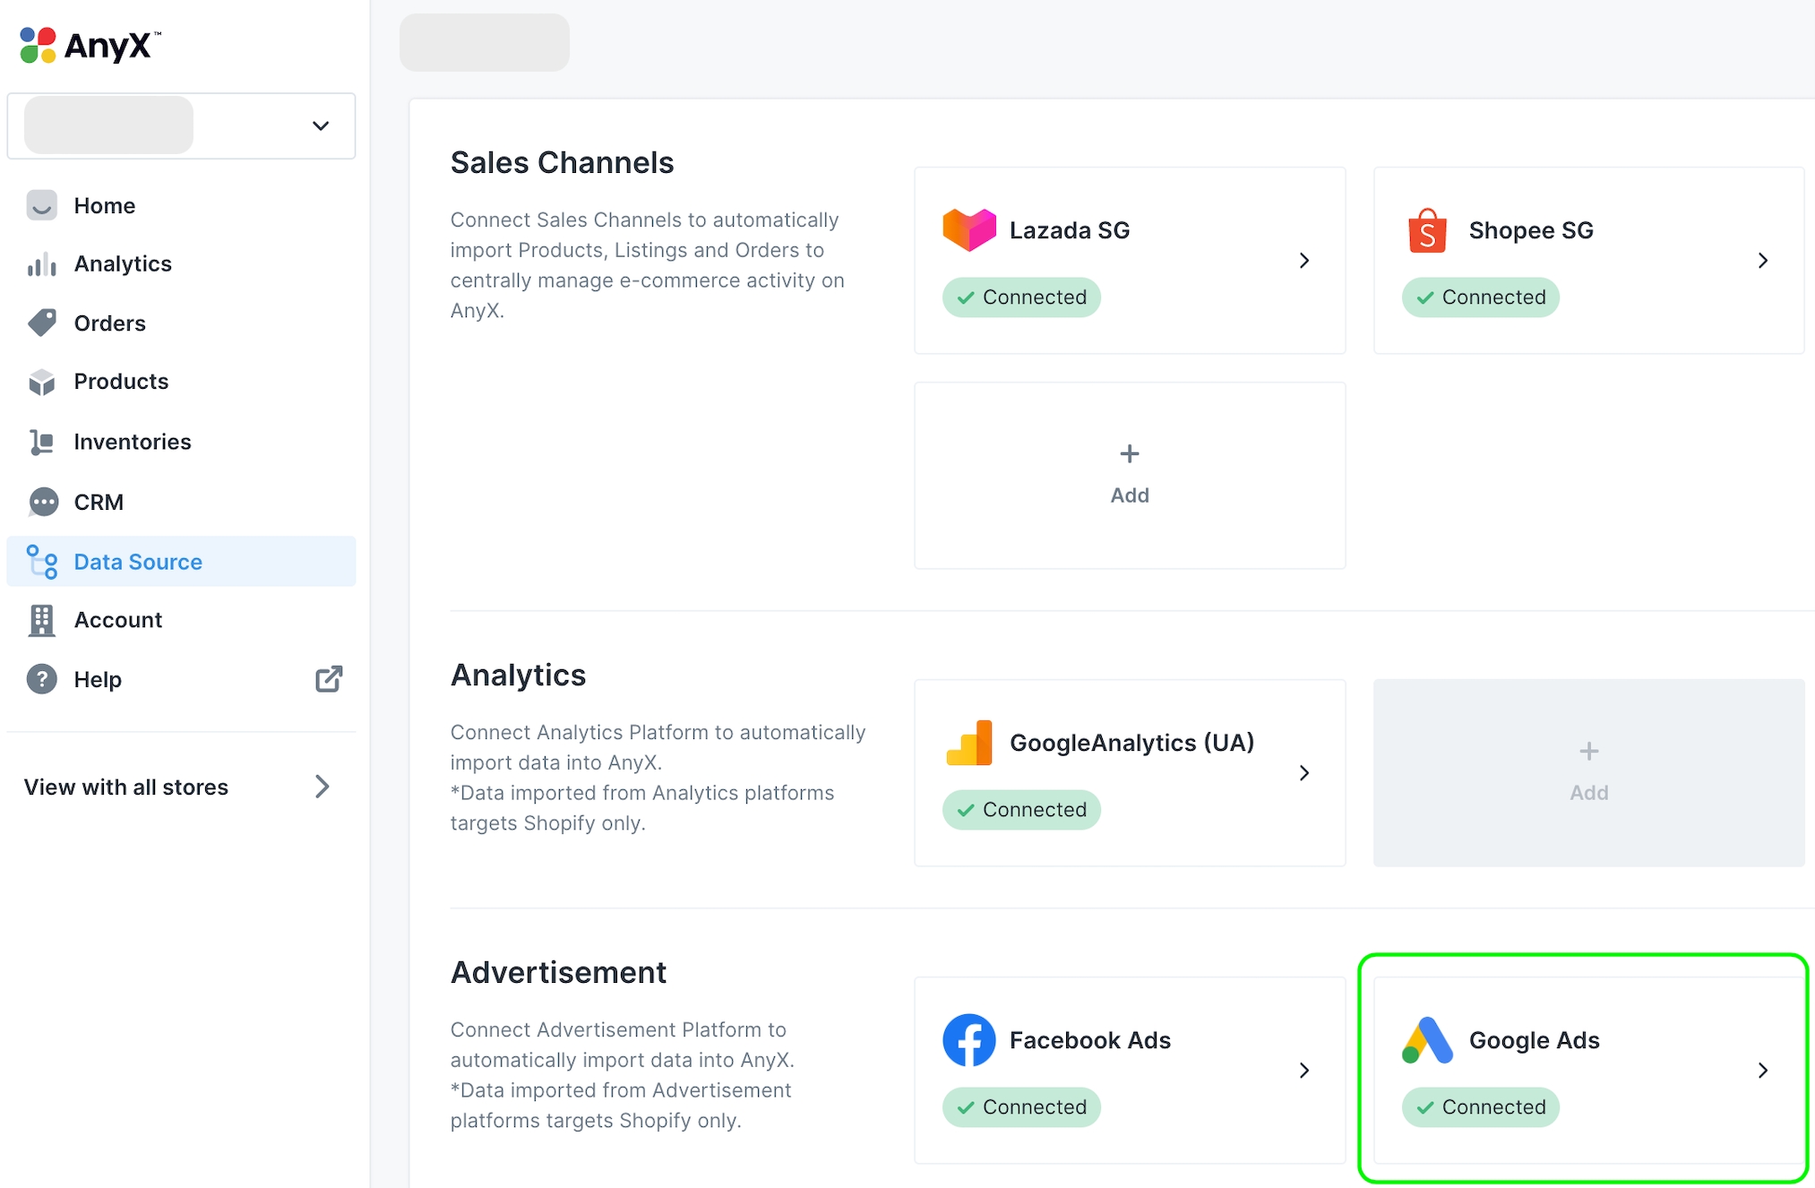Viewport: 1815px width, 1188px height.
Task: Click the AnyX logo
Action: pyautogui.click(x=90, y=44)
